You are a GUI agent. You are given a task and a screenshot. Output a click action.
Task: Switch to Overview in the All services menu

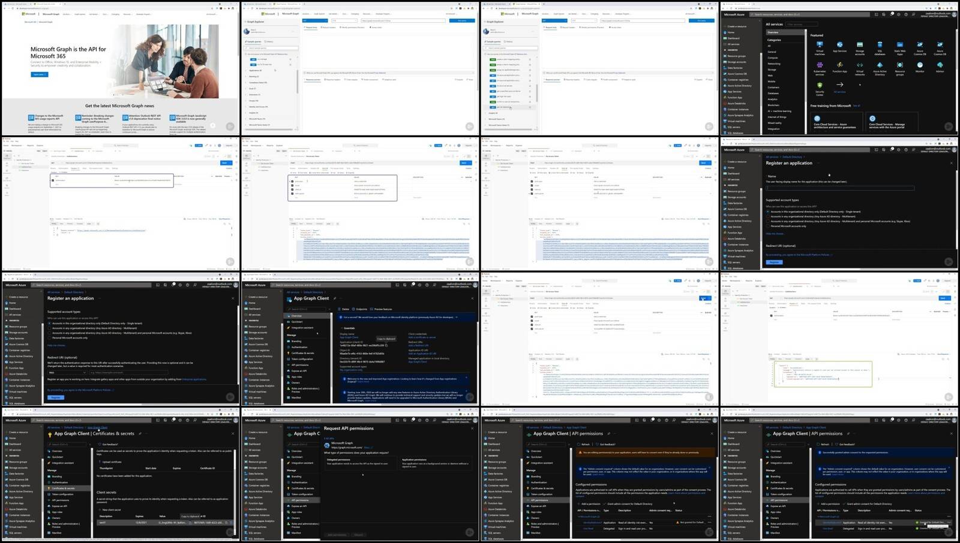coord(773,32)
